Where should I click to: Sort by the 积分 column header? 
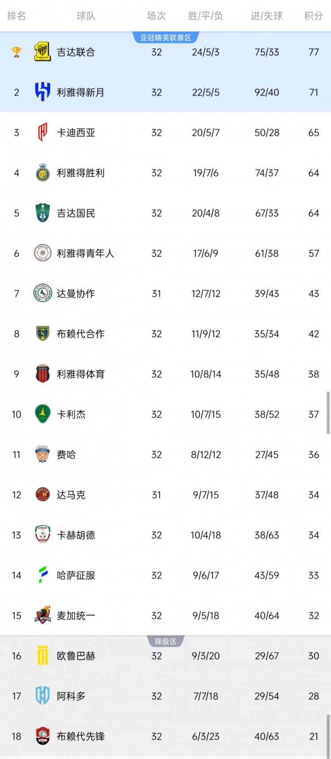point(313,16)
